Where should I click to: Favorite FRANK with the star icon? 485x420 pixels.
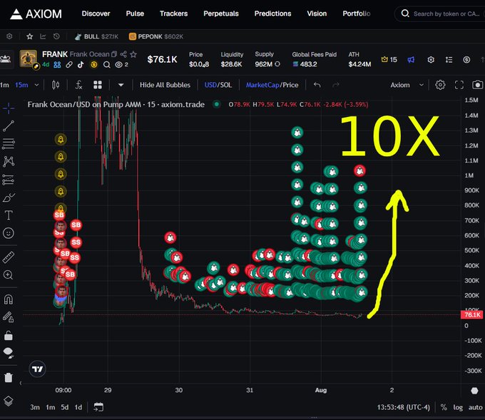tap(133, 54)
